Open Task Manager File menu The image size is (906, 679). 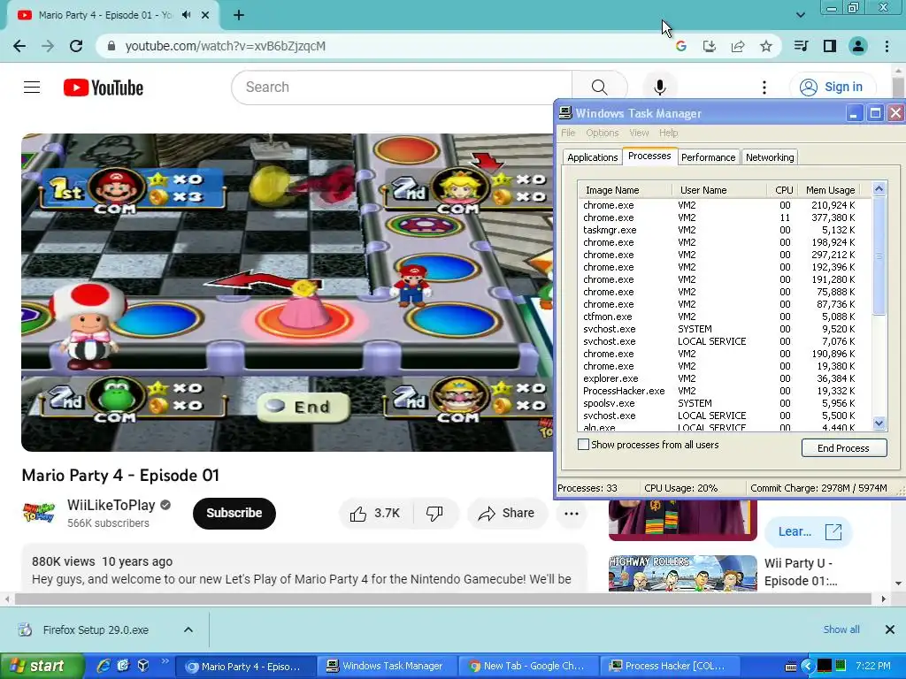click(x=568, y=133)
